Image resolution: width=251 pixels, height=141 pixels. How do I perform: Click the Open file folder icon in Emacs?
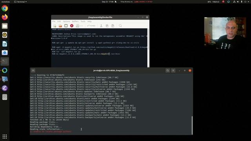coord(60,26)
